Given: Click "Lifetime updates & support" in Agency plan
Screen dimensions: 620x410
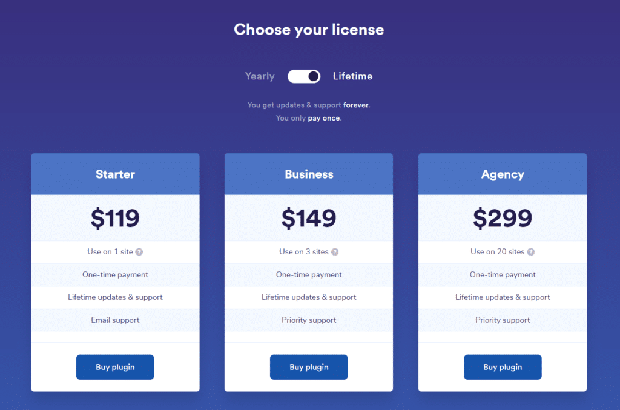Looking at the screenshot, I should coord(503,297).
